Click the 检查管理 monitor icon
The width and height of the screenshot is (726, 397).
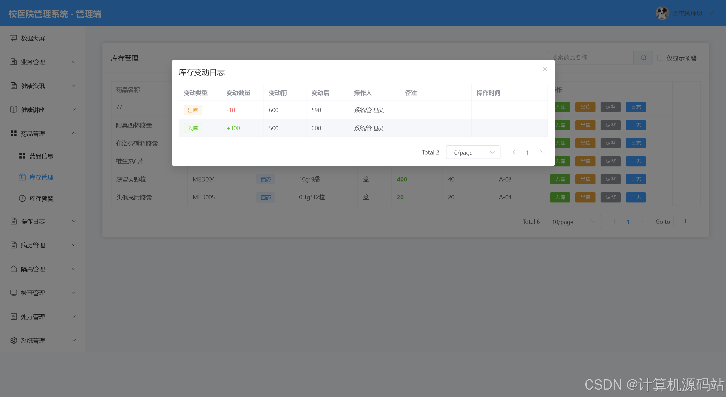[14, 292]
